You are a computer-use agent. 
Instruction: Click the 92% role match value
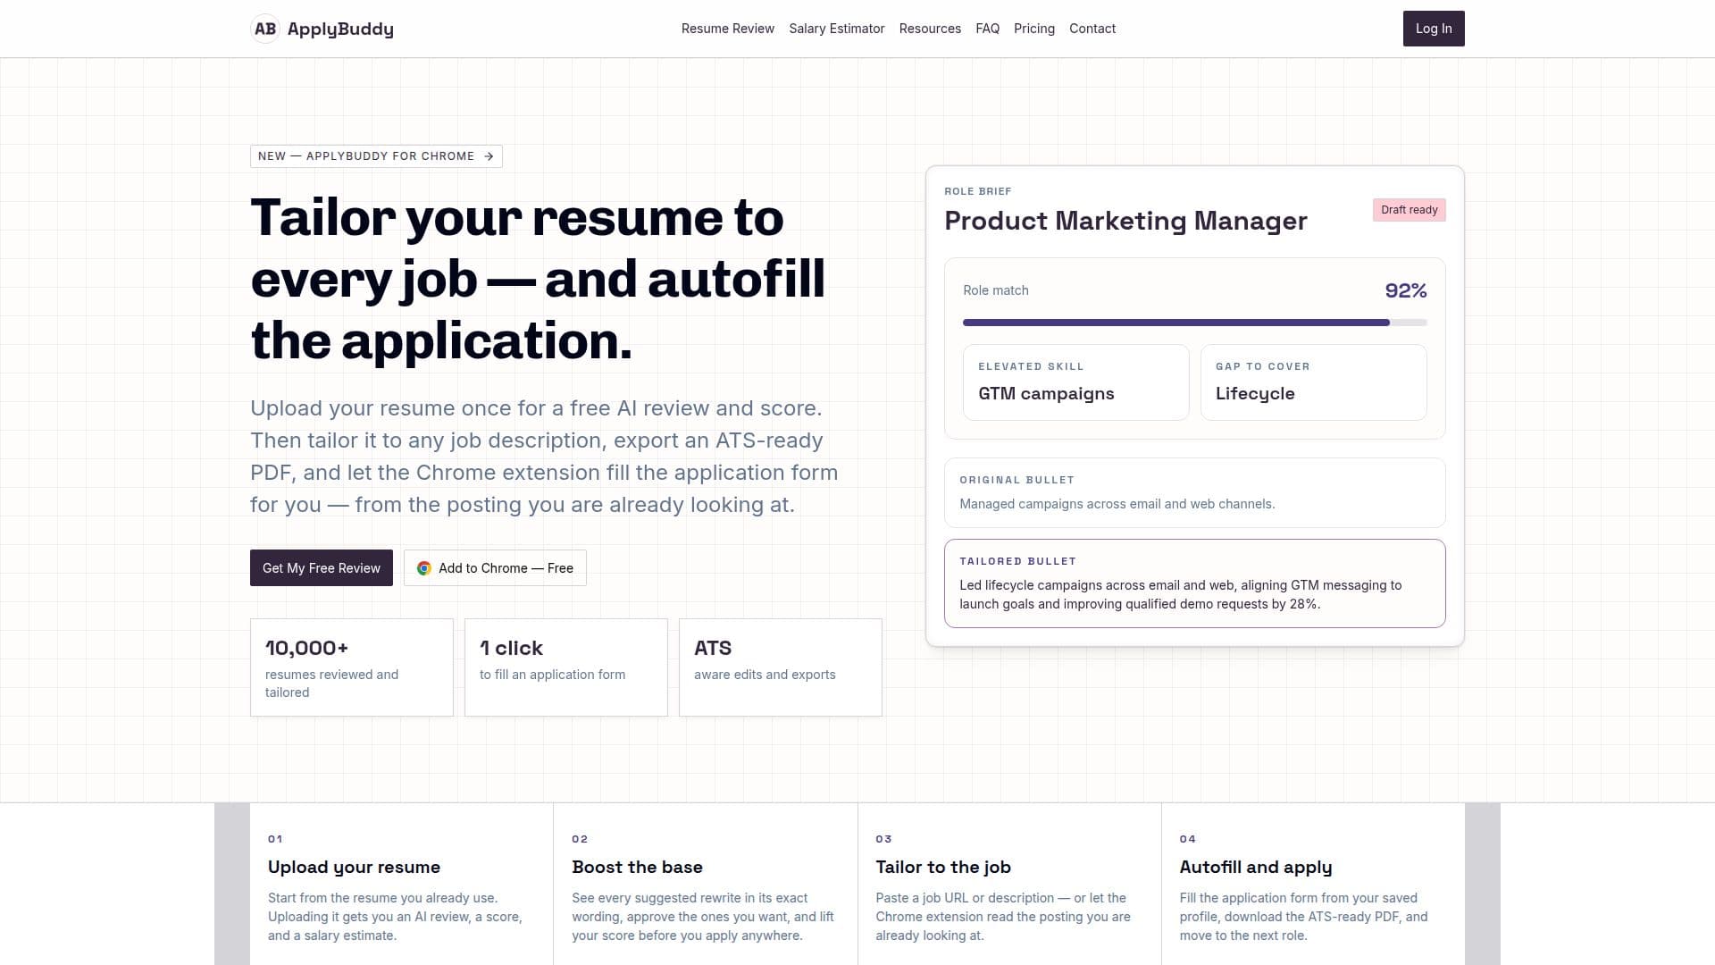click(1405, 290)
